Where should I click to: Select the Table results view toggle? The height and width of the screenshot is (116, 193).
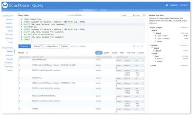click(x=99, y=53)
